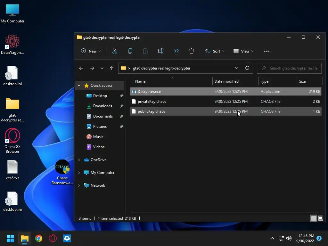This screenshot has width=328, height=246.
Task: Switch to large thumbnails view icon
Action: click(x=321, y=218)
